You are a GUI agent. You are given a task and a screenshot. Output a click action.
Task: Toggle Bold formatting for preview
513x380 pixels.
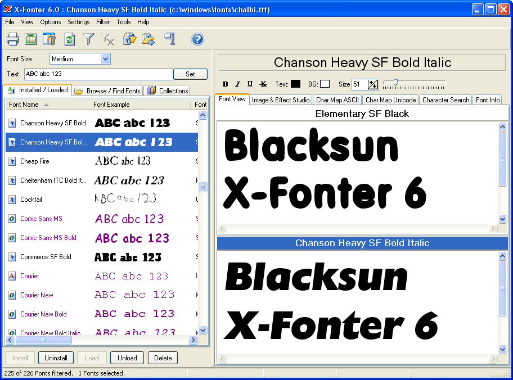(226, 84)
